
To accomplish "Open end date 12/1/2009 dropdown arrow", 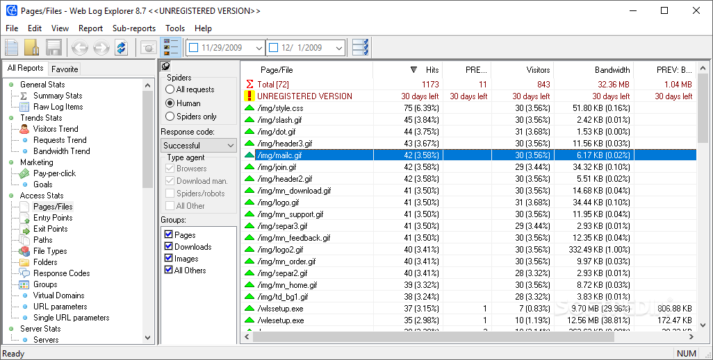I will pyautogui.click(x=338, y=48).
